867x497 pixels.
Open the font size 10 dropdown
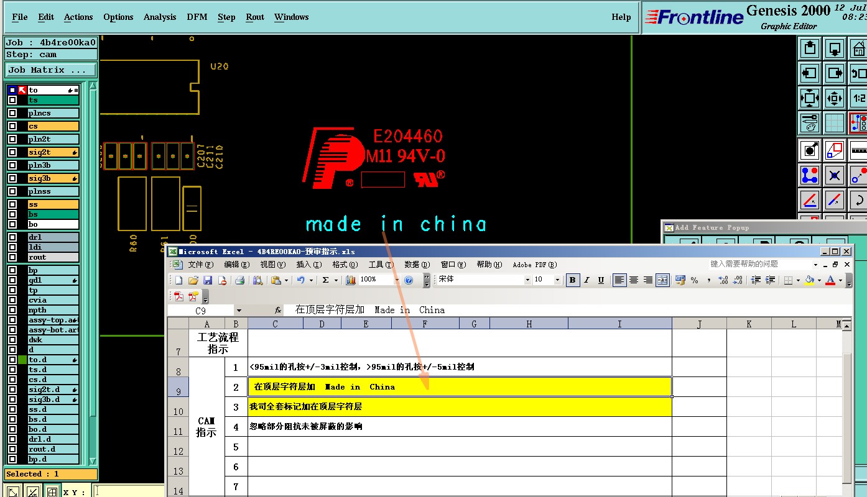[x=557, y=280]
